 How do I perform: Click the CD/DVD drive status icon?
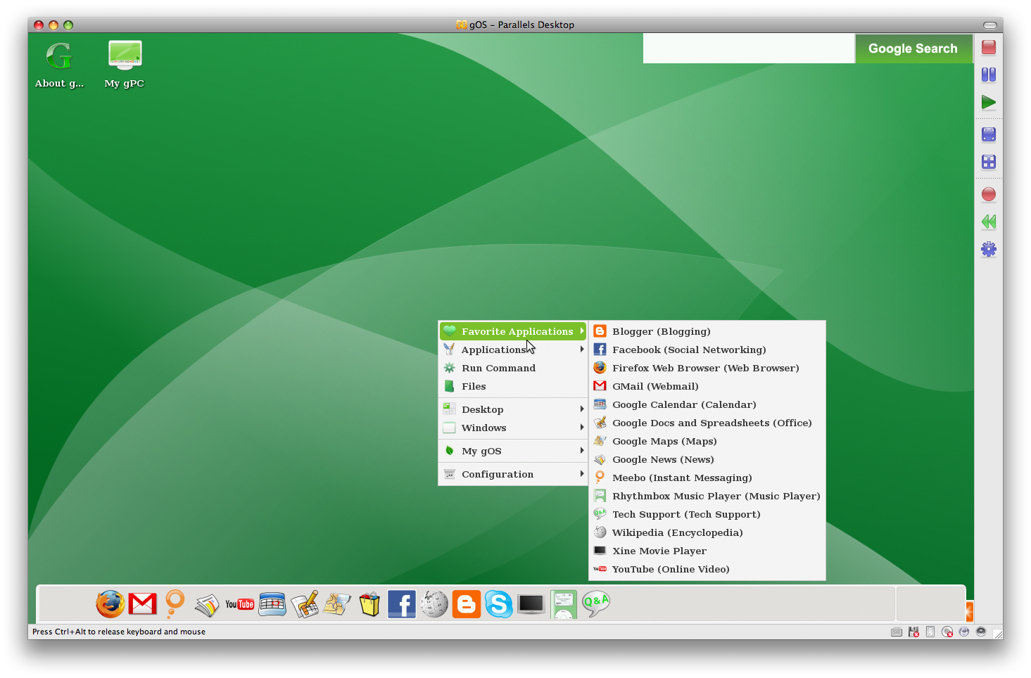pyautogui.click(x=947, y=632)
